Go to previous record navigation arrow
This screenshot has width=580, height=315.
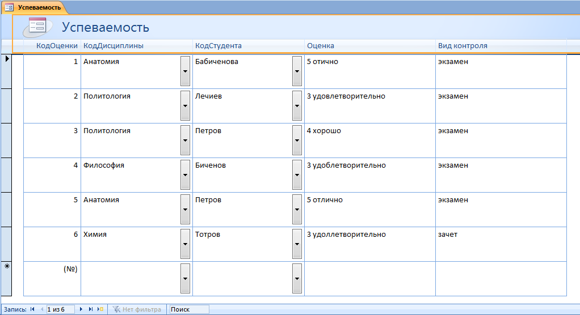coord(42,309)
